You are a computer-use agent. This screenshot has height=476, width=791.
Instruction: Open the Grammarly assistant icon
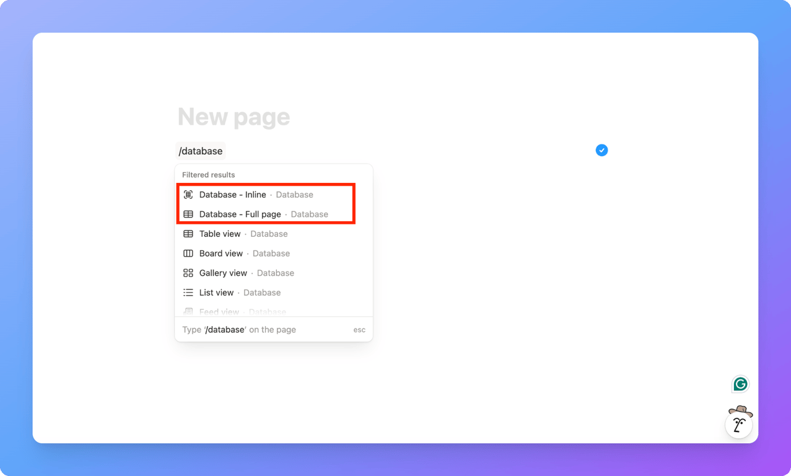pos(740,384)
